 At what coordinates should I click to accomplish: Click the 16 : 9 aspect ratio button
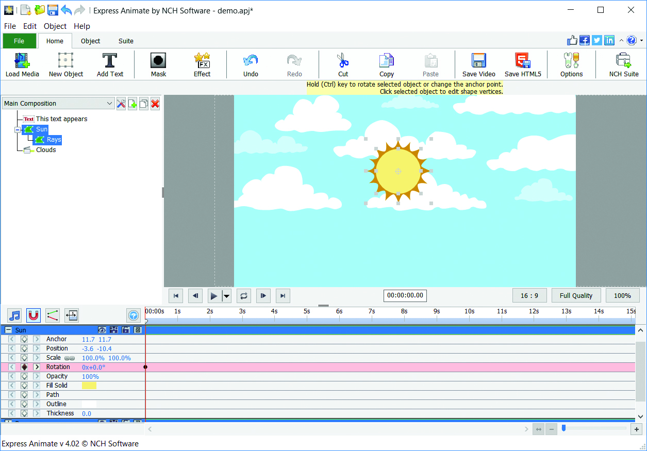click(x=529, y=295)
